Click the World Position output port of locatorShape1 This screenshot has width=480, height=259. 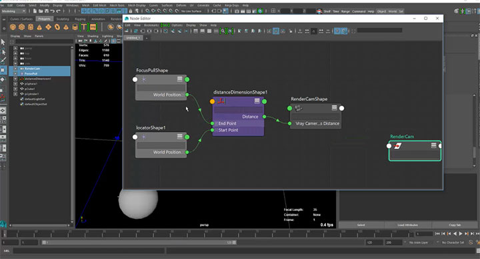click(187, 152)
